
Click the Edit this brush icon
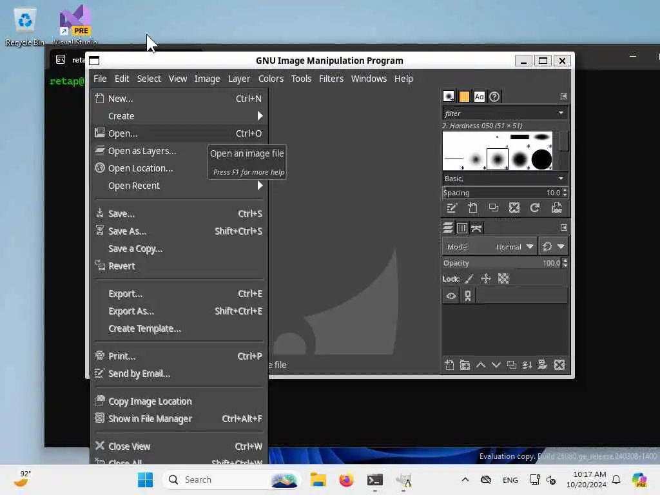(452, 208)
